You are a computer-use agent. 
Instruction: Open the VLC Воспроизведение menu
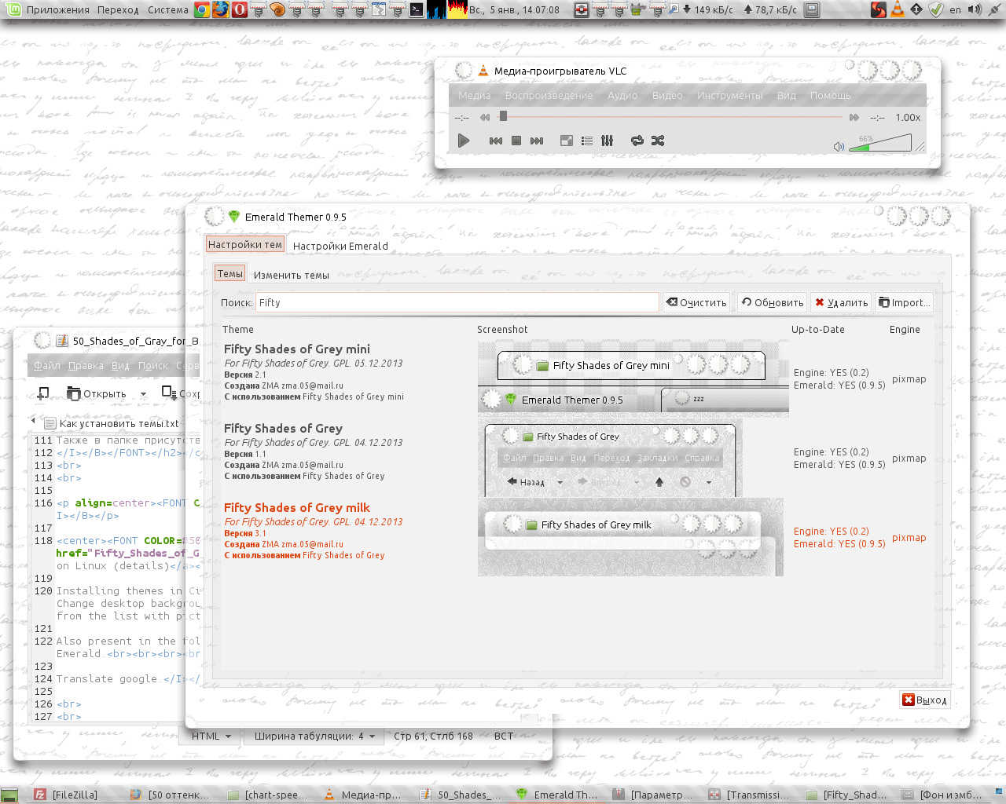(549, 96)
